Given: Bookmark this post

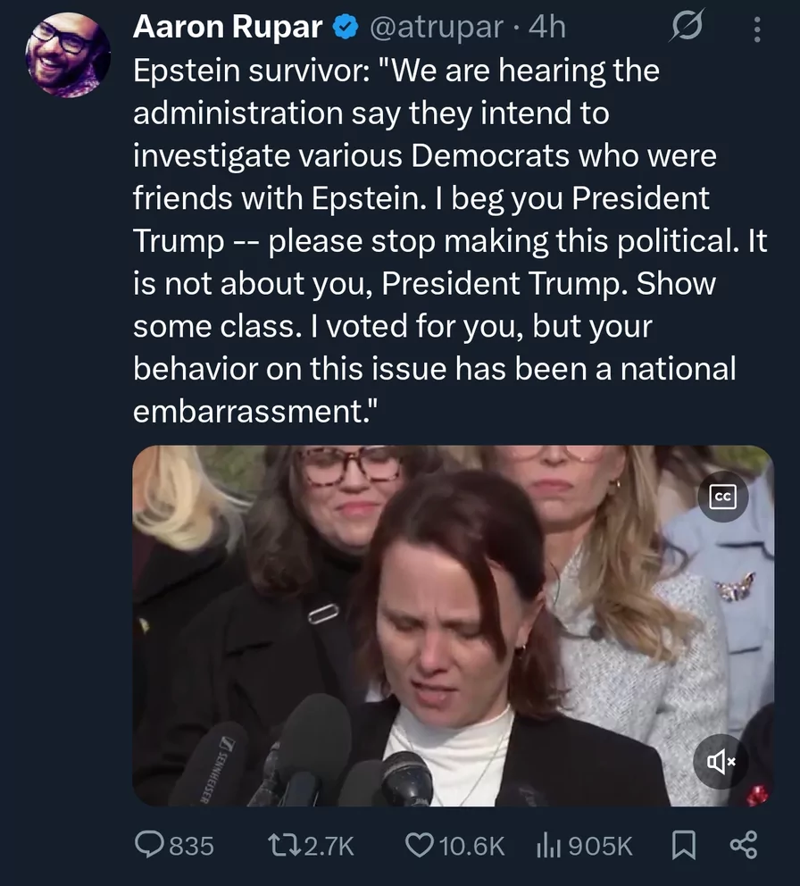Looking at the screenshot, I should (x=681, y=844).
